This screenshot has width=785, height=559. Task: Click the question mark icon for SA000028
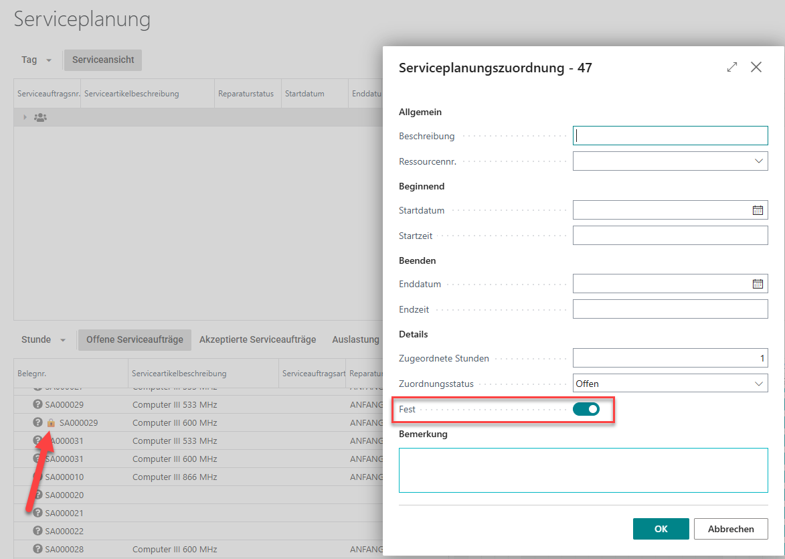[37, 549]
